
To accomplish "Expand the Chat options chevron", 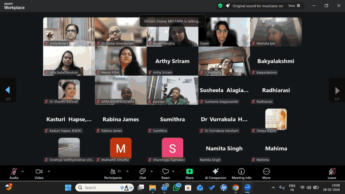I will (x=152, y=171).
